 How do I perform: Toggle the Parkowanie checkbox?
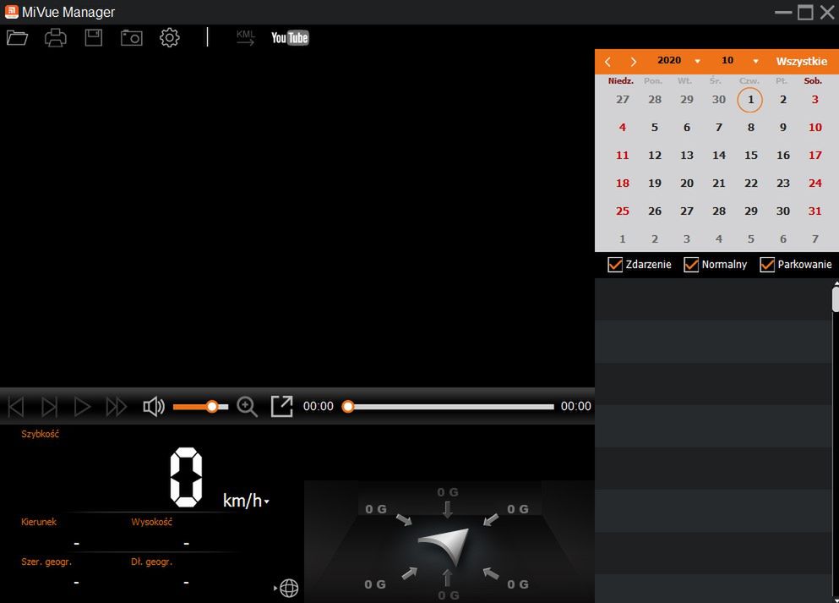[x=767, y=265]
